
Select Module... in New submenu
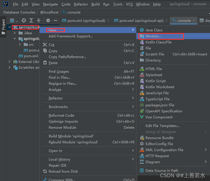tap(173, 36)
